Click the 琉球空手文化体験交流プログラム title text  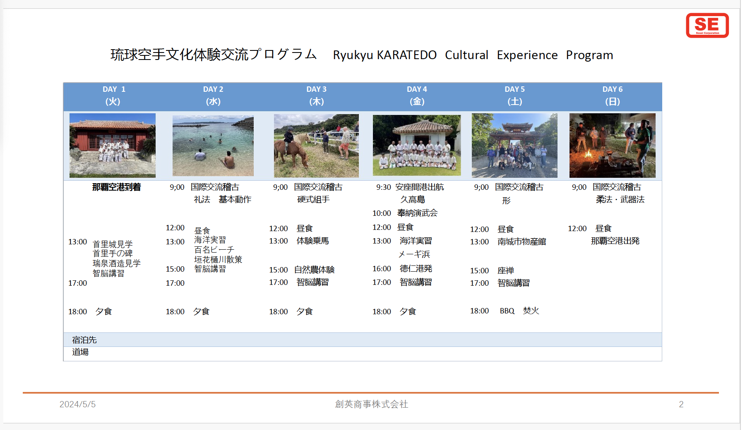[214, 55]
